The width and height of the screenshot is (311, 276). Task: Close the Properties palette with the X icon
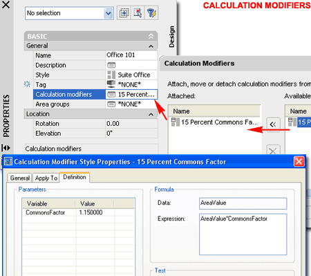click(x=6, y=4)
